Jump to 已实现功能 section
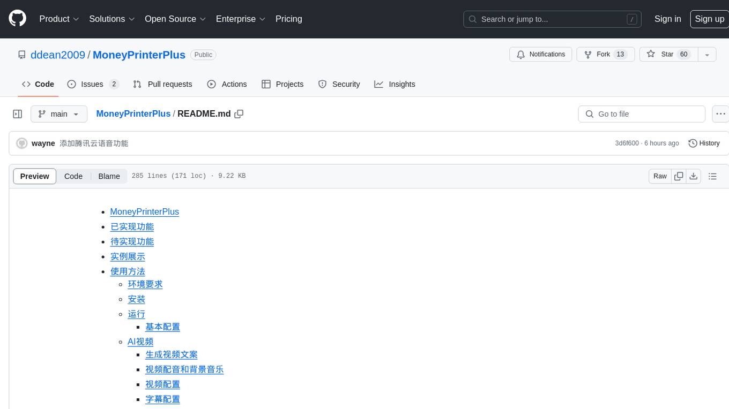The height and width of the screenshot is (409, 729). tap(132, 227)
